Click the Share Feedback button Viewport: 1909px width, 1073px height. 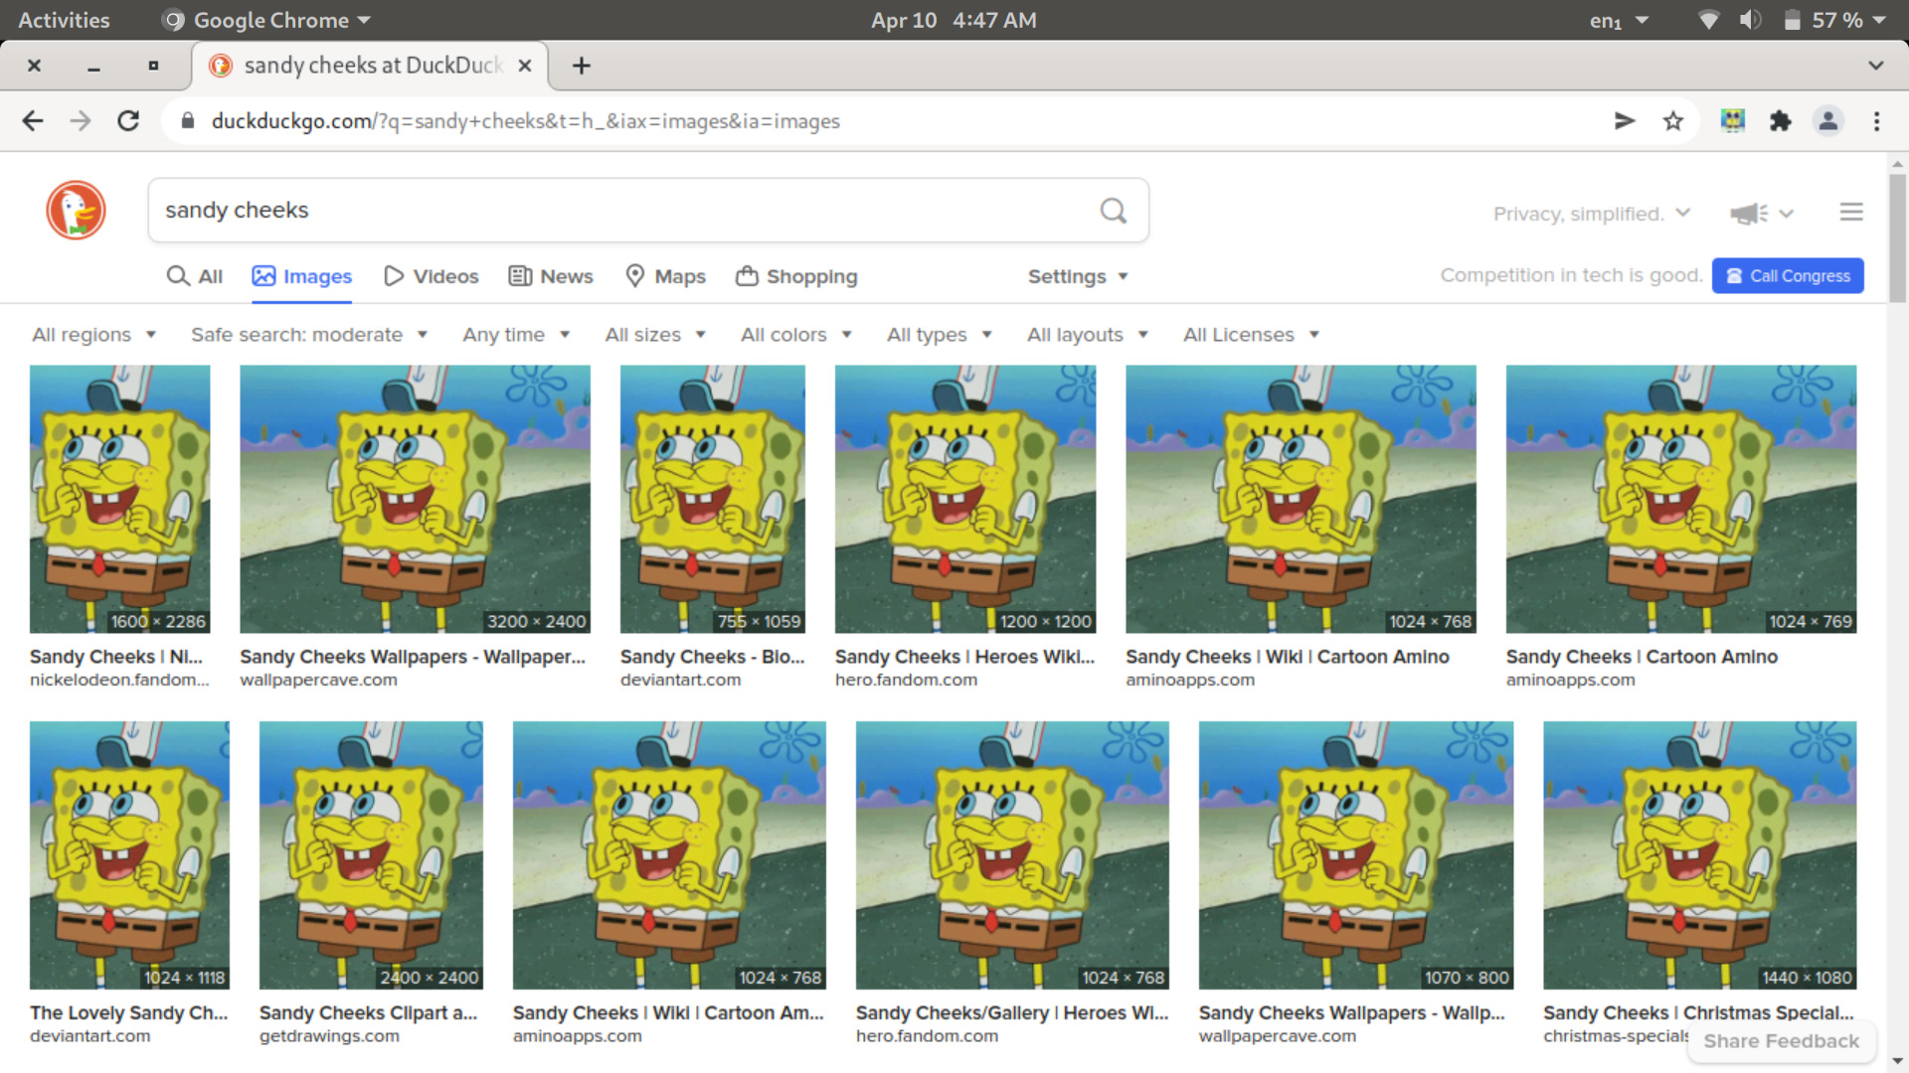[1781, 1041]
